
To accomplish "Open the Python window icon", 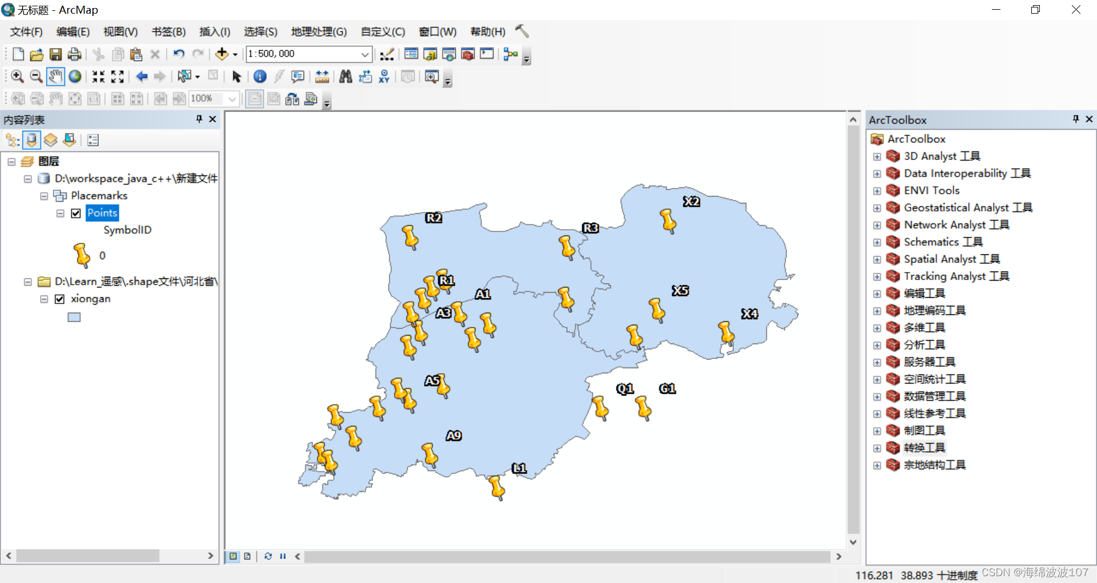I will [x=487, y=54].
